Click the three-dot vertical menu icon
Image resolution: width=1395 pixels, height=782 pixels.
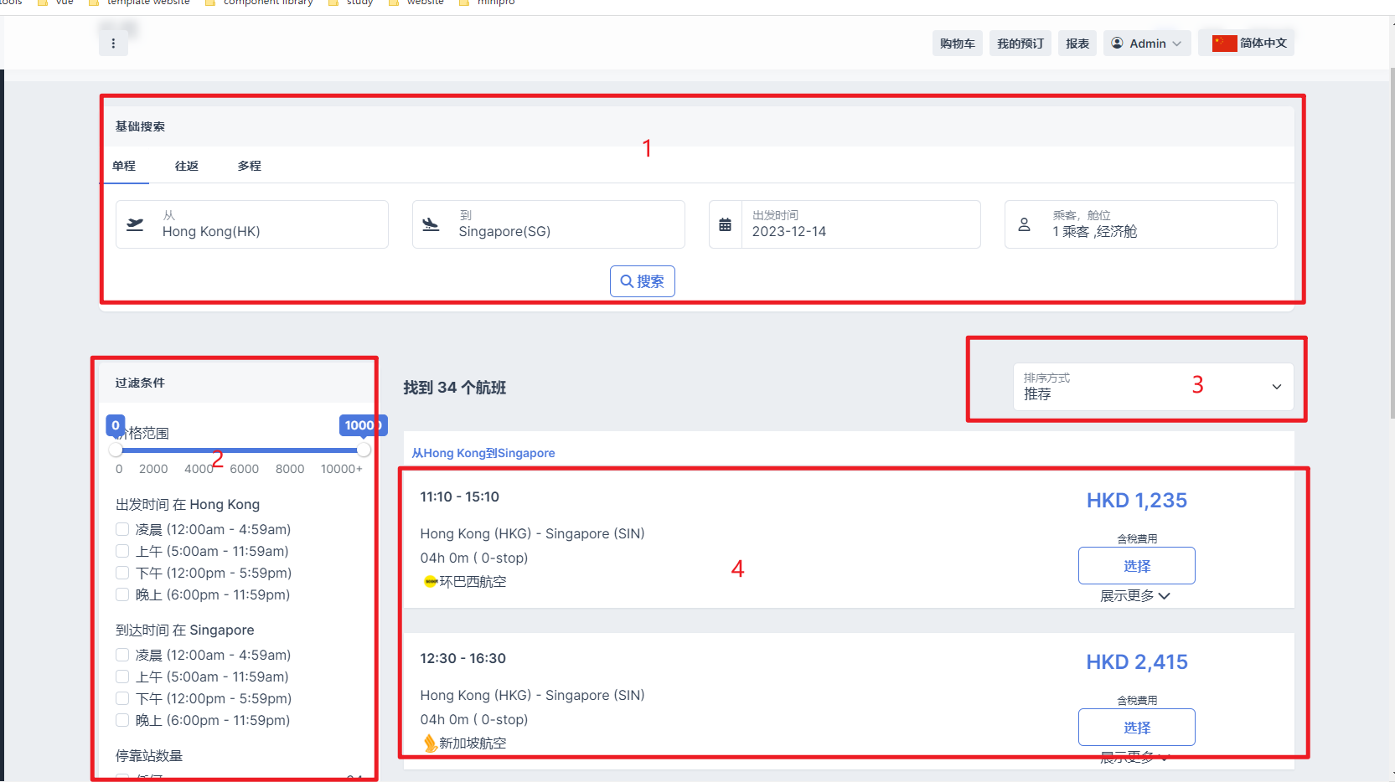click(113, 44)
